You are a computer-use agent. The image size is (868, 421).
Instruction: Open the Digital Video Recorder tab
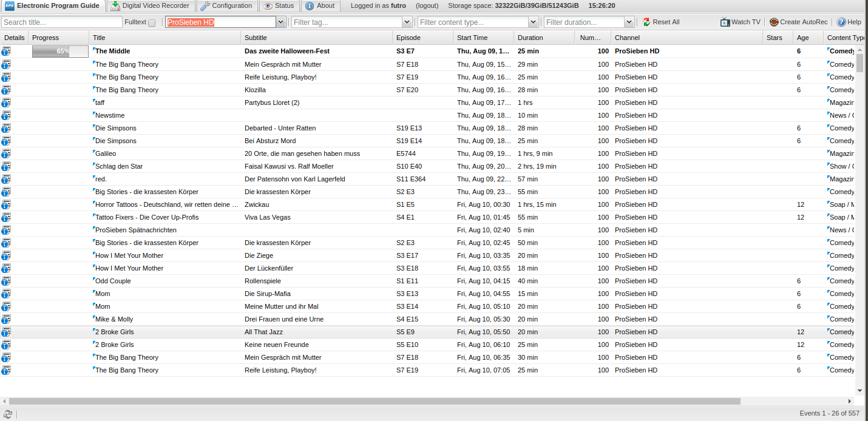(x=151, y=6)
